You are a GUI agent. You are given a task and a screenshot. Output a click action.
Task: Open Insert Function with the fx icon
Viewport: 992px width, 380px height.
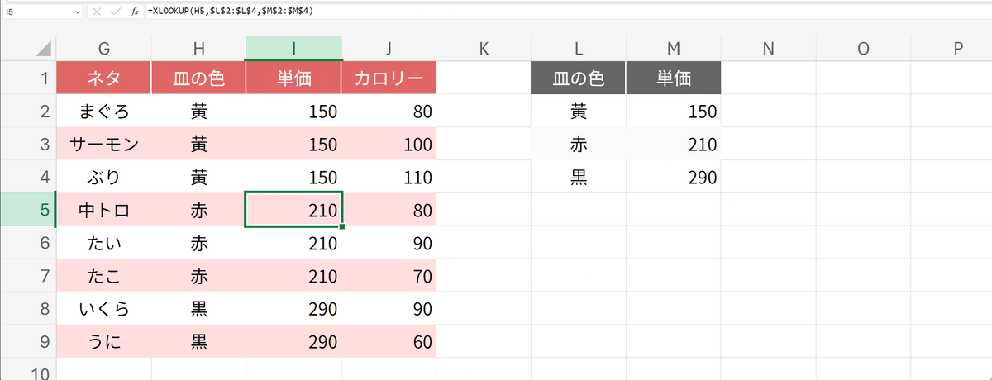tap(136, 12)
